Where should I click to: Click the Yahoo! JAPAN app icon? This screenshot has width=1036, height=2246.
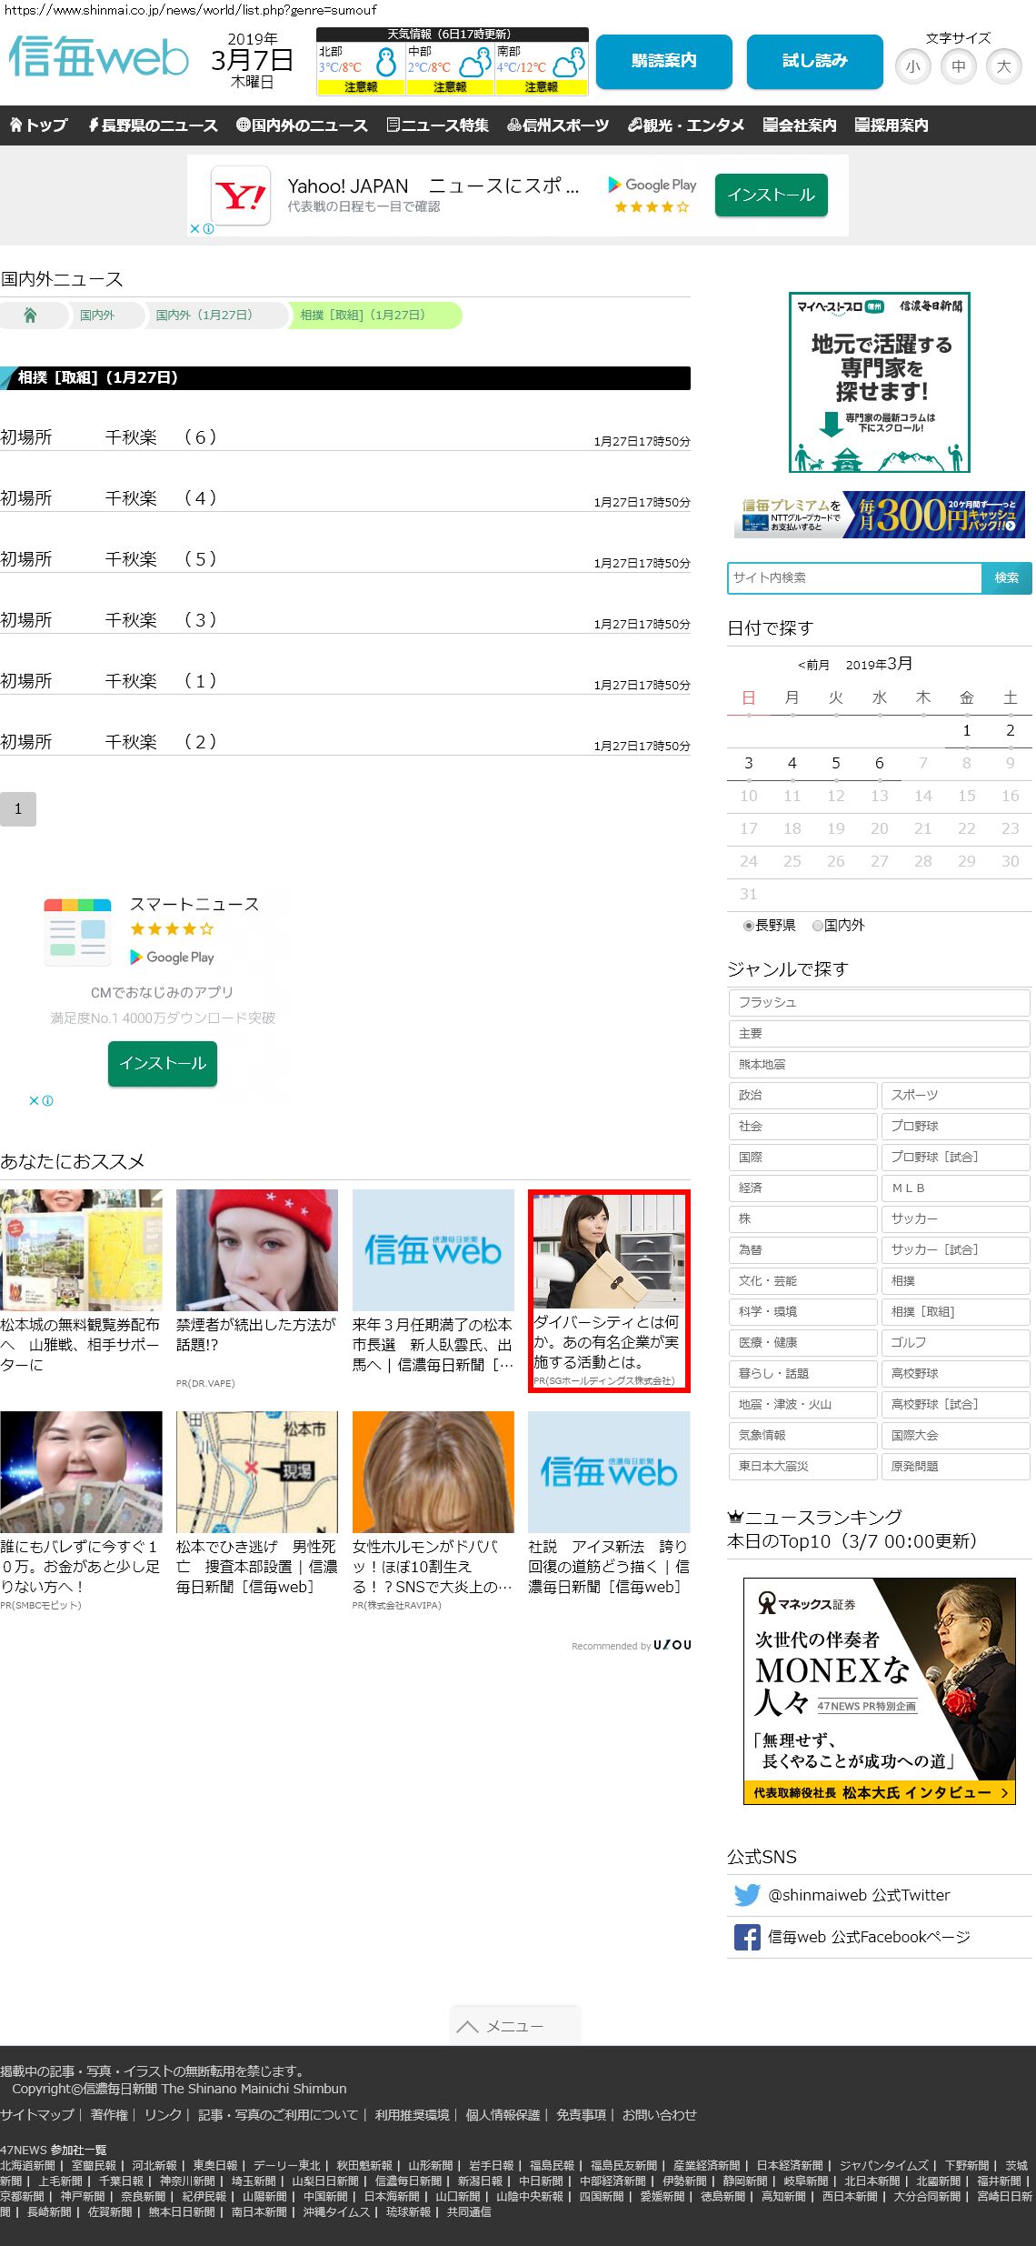241,196
